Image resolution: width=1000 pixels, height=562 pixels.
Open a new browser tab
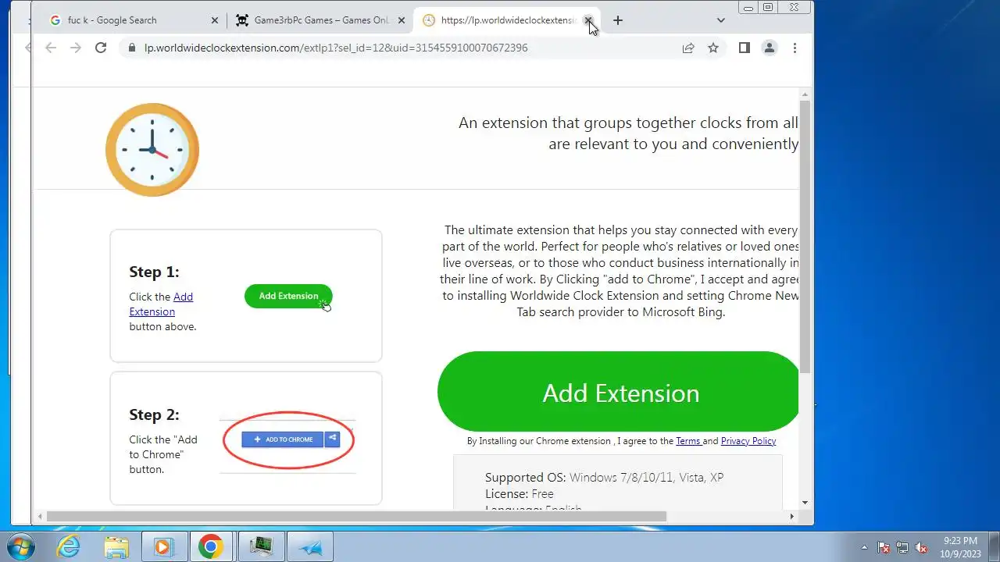(x=617, y=20)
